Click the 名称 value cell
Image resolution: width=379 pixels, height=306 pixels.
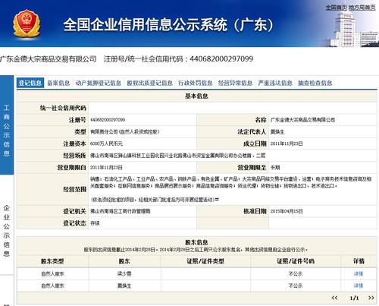(x=323, y=120)
